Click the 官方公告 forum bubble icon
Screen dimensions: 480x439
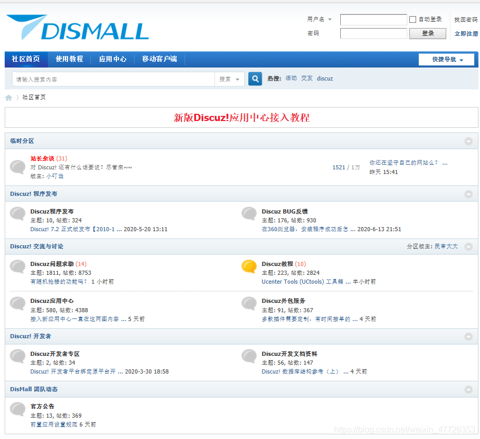[x=18, y=409]
